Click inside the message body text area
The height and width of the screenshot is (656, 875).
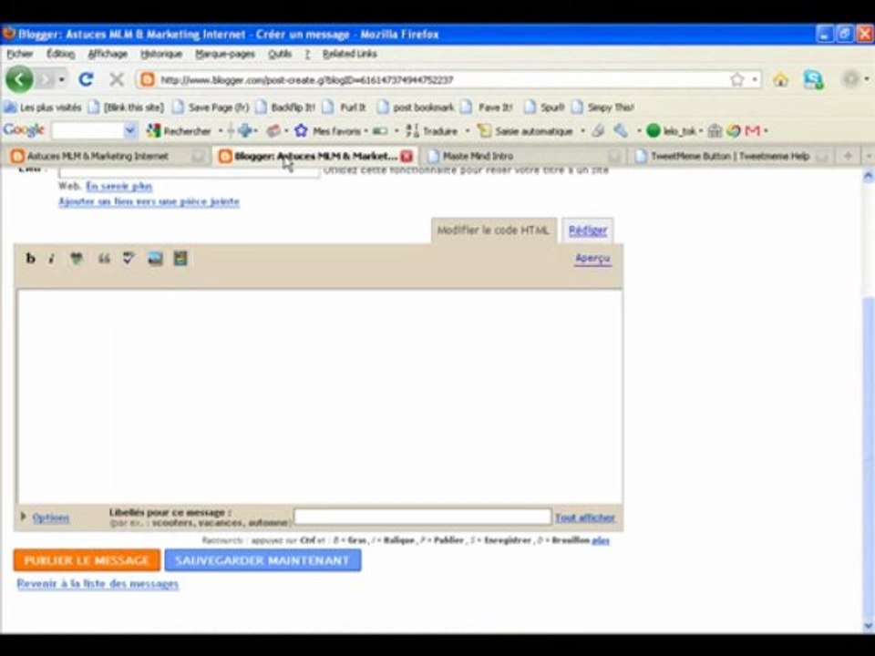tap(320, 396)
